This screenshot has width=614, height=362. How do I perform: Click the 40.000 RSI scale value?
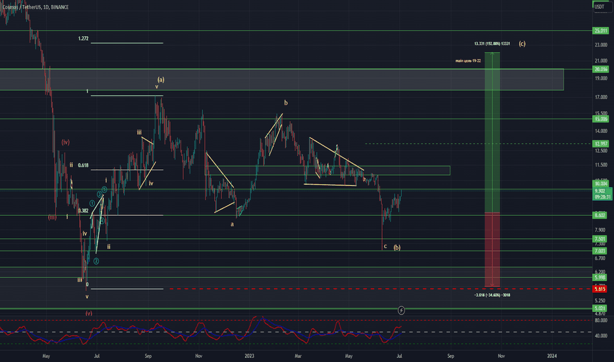click(x=601, y=336)
